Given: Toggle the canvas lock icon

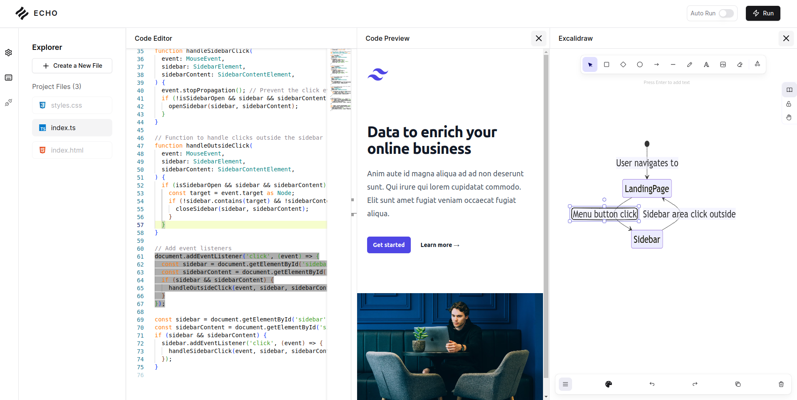Looking at the screenshot, I should point(789,104).
